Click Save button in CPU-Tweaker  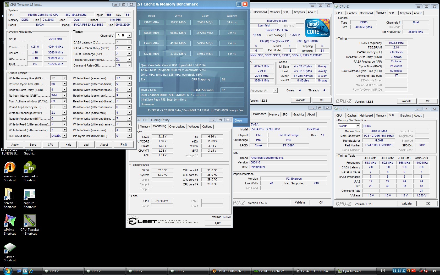(33, 145)
